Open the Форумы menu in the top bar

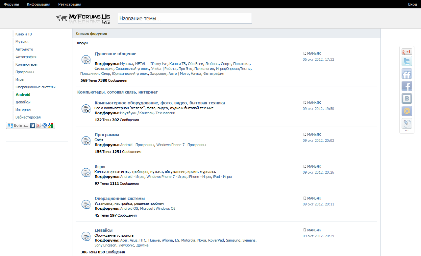[x=12, y=4]
